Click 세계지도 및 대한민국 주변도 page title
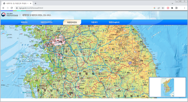188x102 pixels. pos(37,15)
